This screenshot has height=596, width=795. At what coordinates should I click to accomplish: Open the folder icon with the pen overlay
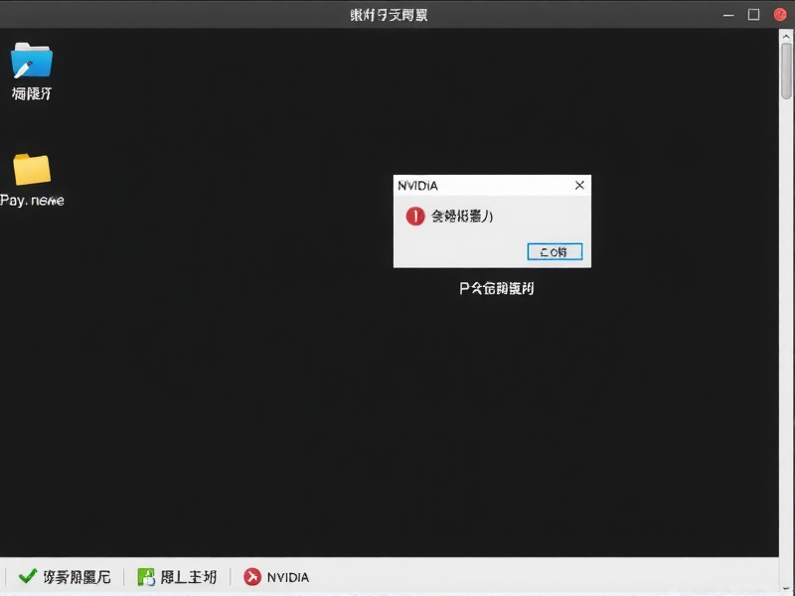point(33,62)
